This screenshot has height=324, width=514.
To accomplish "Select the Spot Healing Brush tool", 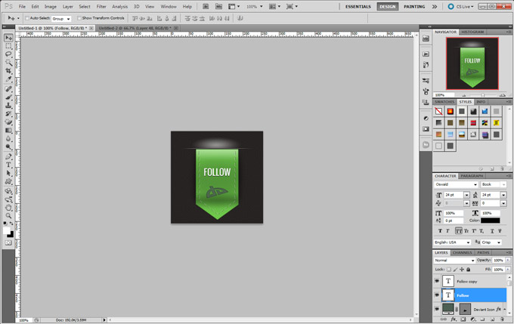I will [x=8, y=89].
